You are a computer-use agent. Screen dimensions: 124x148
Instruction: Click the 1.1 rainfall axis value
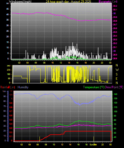[11, 95]
